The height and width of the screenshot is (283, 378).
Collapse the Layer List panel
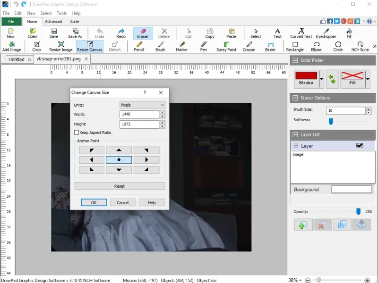[x=295, y=135]
